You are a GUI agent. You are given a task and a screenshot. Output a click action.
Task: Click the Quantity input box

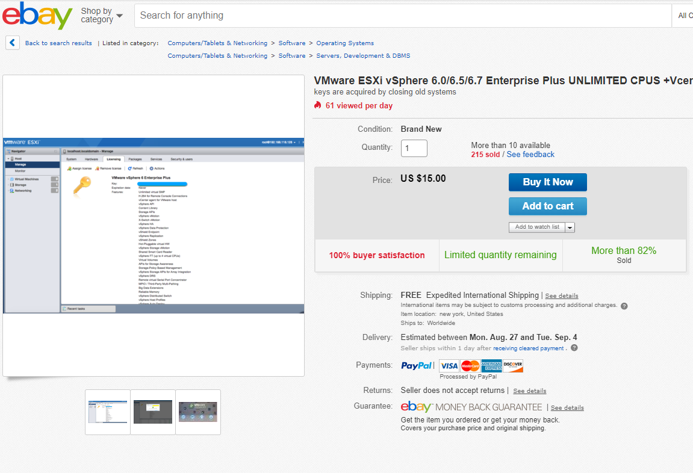(414, 149)
